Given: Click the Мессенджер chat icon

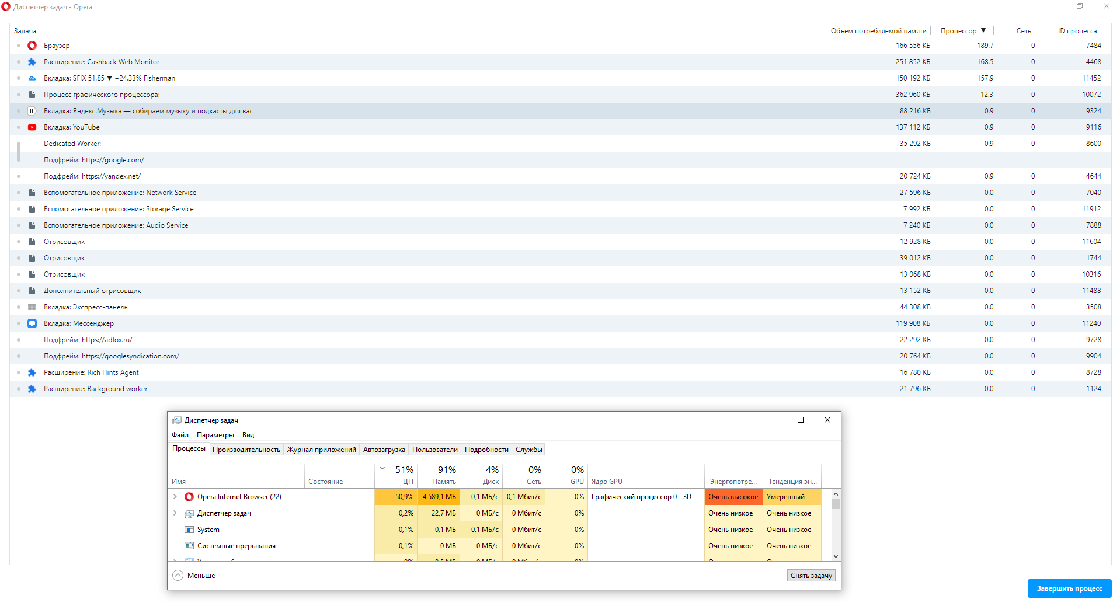Looking at the screenshot, I should 32,323.
